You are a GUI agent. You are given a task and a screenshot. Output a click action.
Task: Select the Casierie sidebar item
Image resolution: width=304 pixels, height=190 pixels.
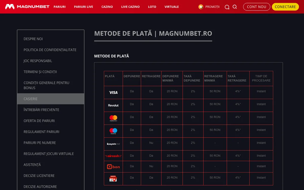51,99
